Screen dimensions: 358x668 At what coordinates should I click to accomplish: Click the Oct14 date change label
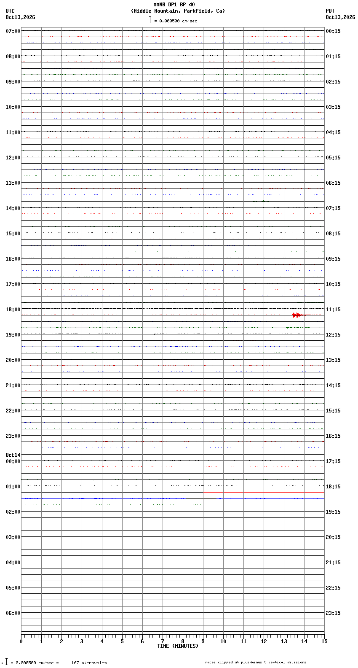[13, 455]
